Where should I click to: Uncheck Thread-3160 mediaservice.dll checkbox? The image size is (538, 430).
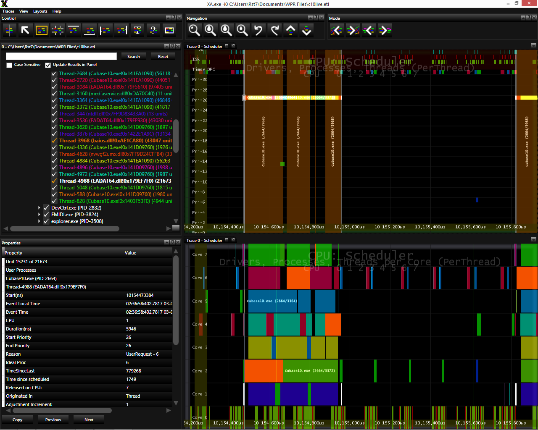click(x=54, y=94)
